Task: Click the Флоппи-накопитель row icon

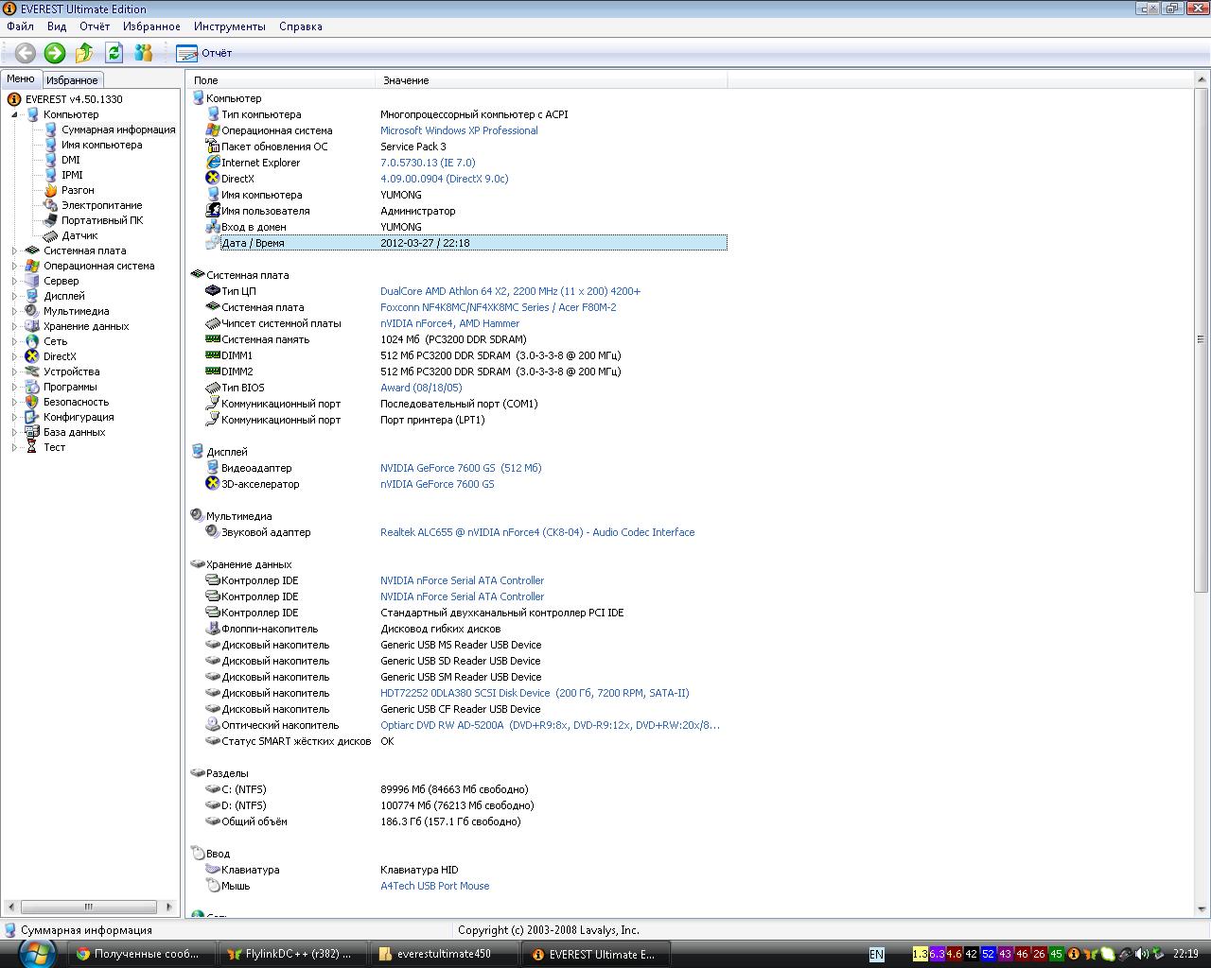Action: pyautogui.click(x=212, y=629)
